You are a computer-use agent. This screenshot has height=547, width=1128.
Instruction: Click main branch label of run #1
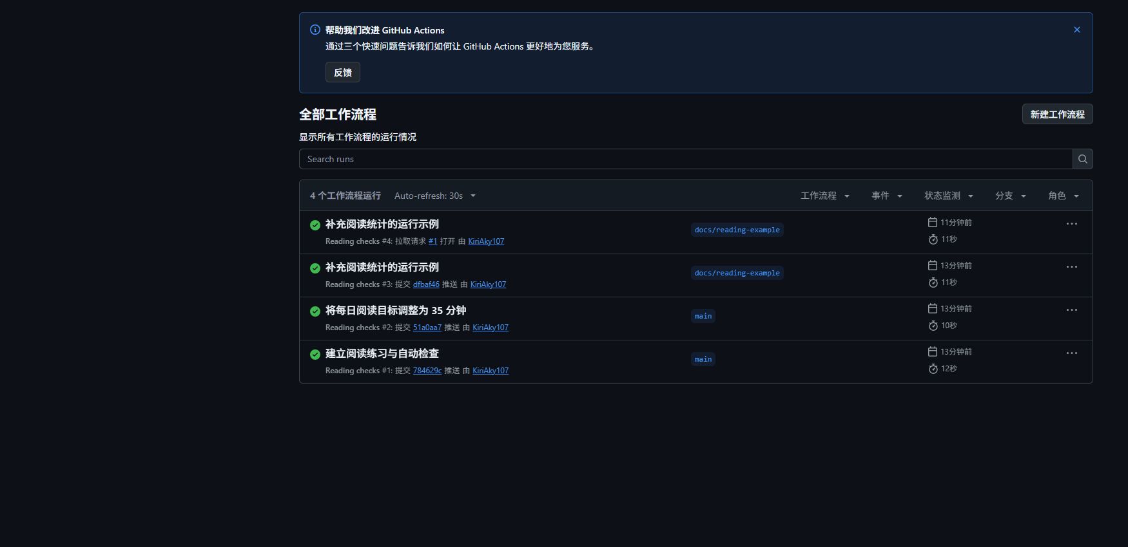tap(703, 359)
